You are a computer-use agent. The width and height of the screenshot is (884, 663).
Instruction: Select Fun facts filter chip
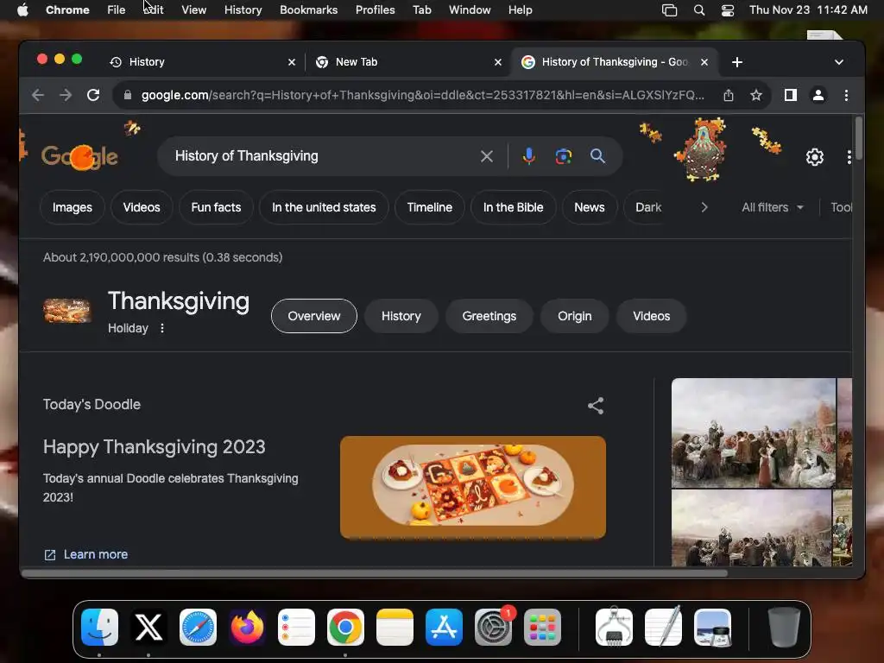tap(216, 207)
